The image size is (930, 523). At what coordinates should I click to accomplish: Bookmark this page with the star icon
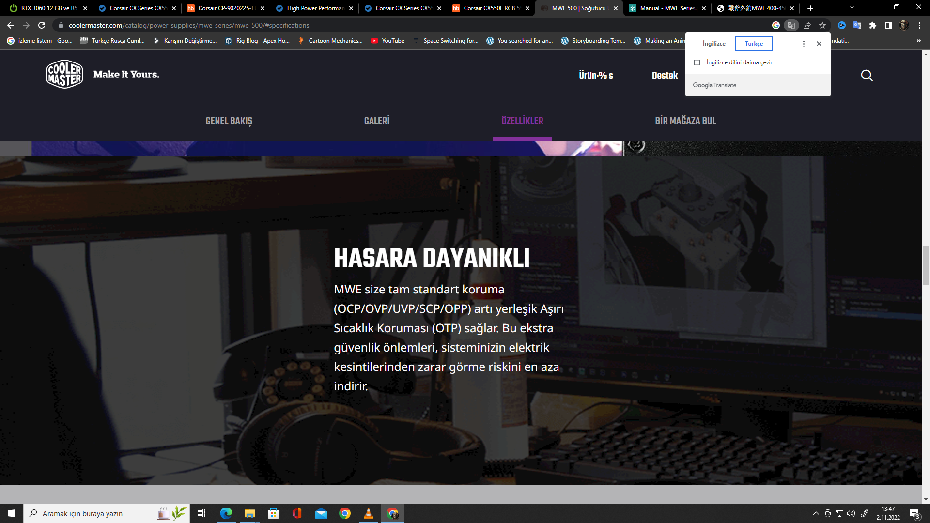(x=822, y=25)
